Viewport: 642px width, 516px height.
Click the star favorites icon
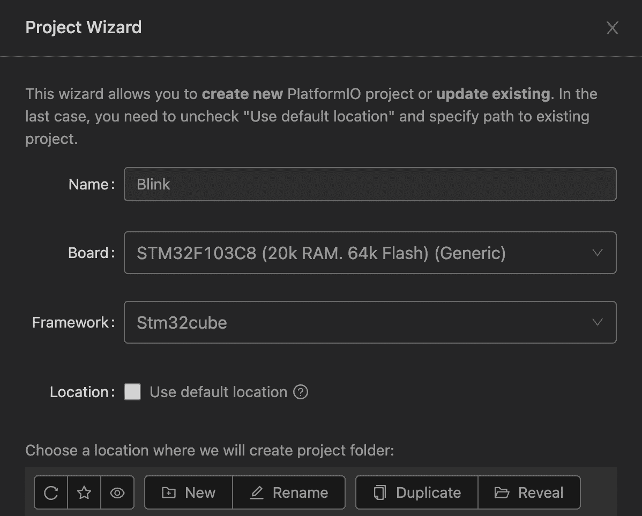[84, 493]
